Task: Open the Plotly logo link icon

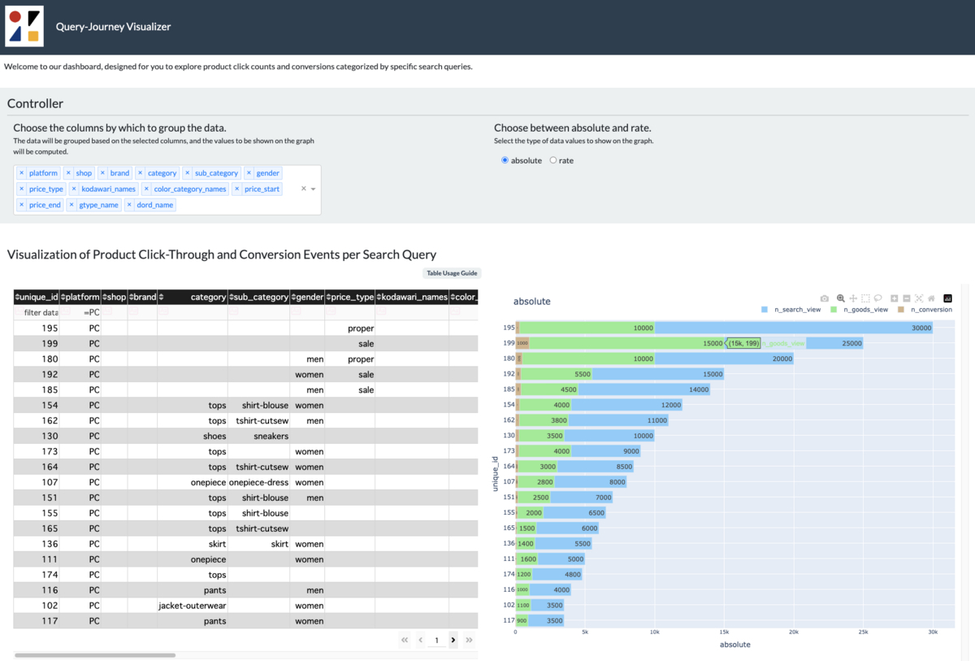Action: pyautogui.click(x=947, y=298)
